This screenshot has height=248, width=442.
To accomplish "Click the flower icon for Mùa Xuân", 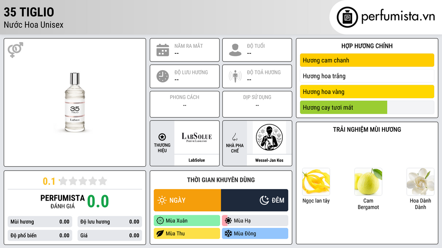I will [x=160, y=221].
